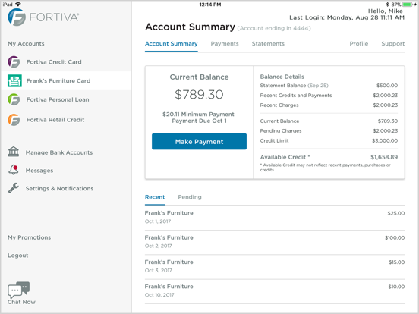Select Frank's Furniture Oct 10, 2017 transaction
Screen dimensions: 419x314
click(275, 291)
